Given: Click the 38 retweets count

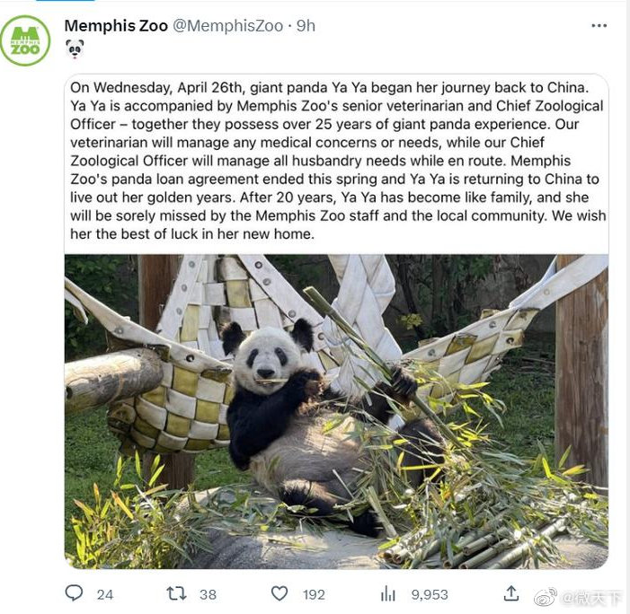Looking at the screenshot, I should pyautogui.click(x=208, y=594).
